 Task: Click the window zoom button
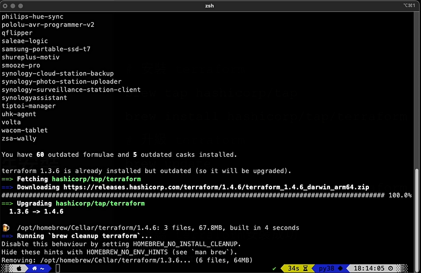[21, 6]
